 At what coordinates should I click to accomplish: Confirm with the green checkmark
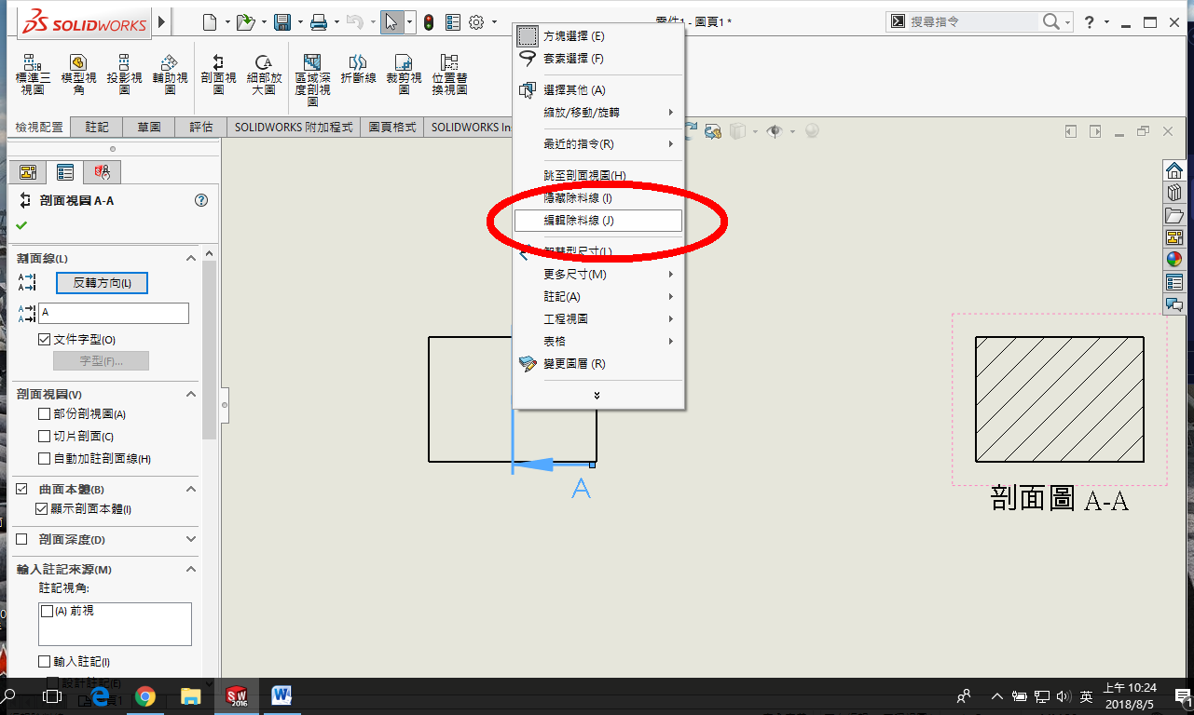tap(21, 225)
